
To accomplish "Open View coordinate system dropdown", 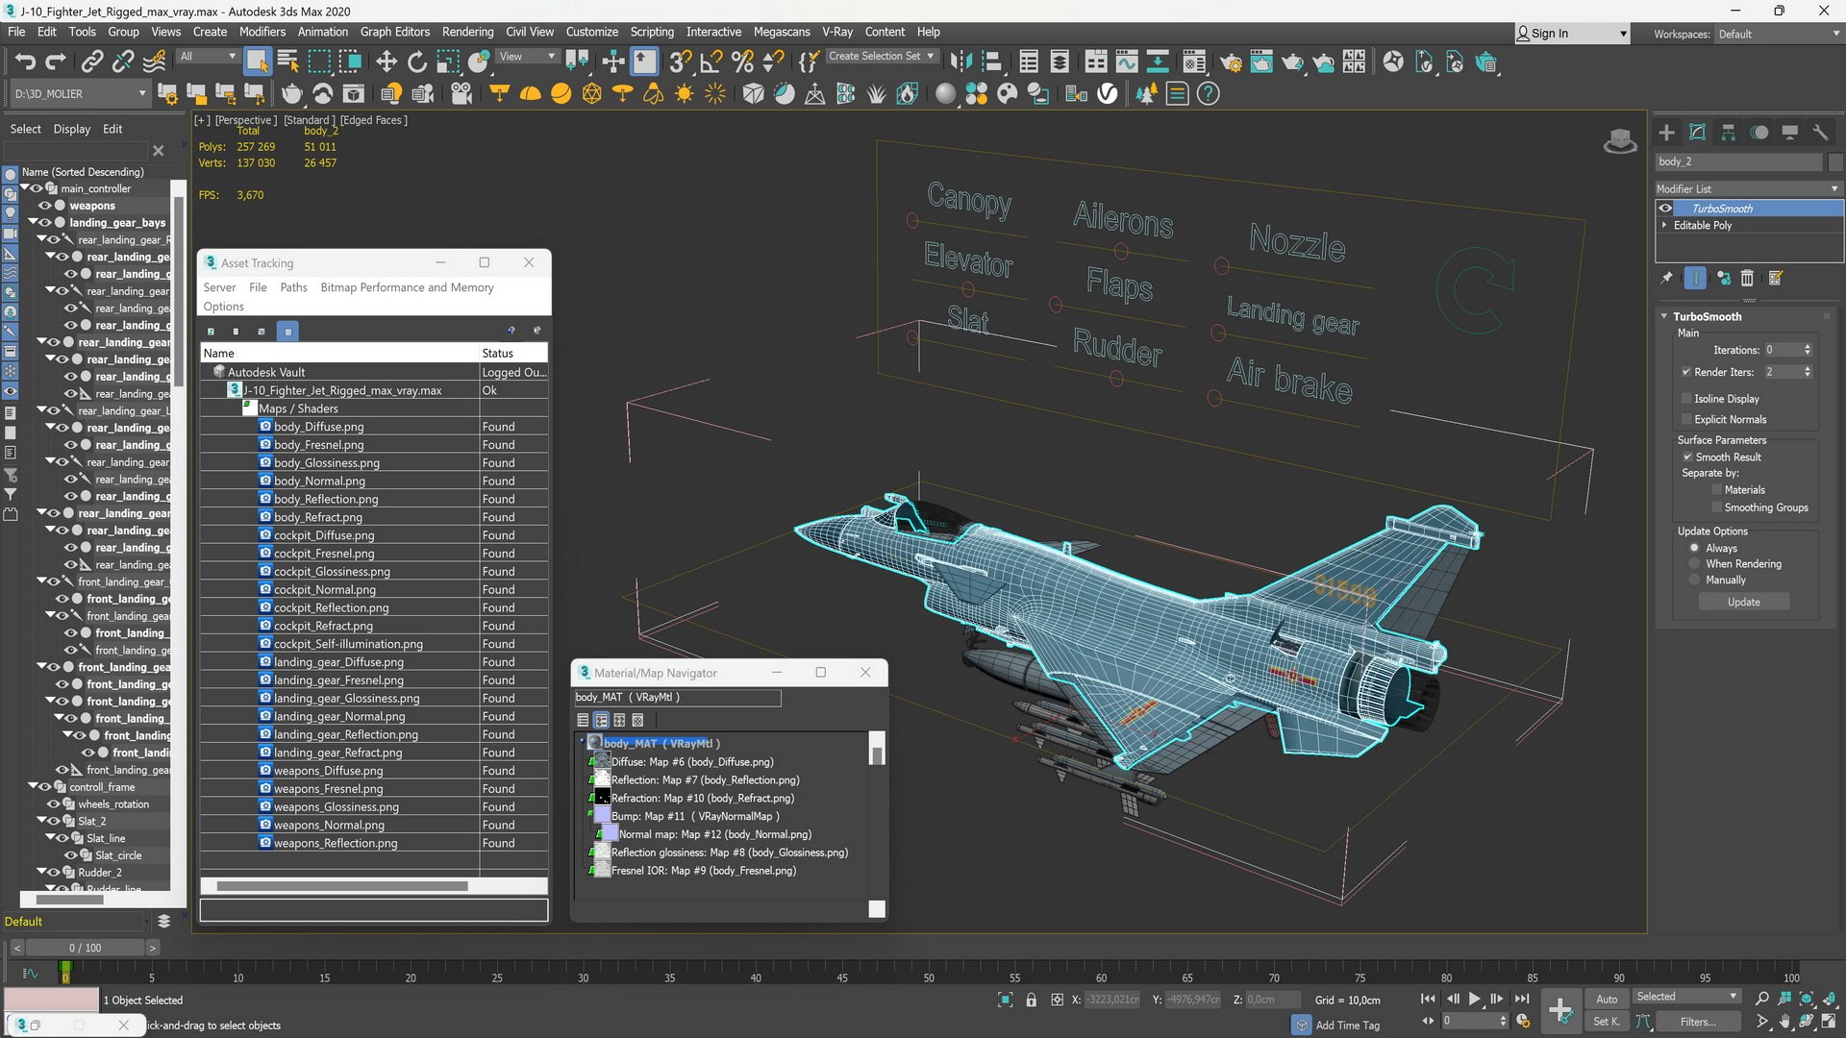I will coord(527,56).
